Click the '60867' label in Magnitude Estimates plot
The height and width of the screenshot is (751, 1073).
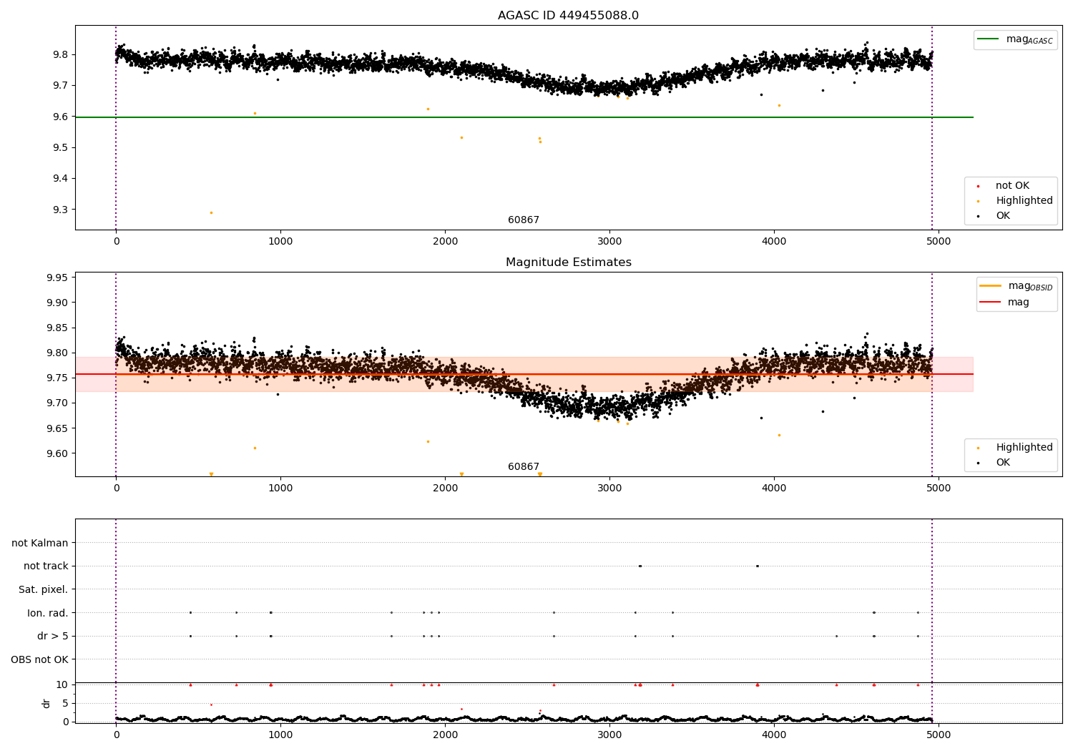point(524,467)
